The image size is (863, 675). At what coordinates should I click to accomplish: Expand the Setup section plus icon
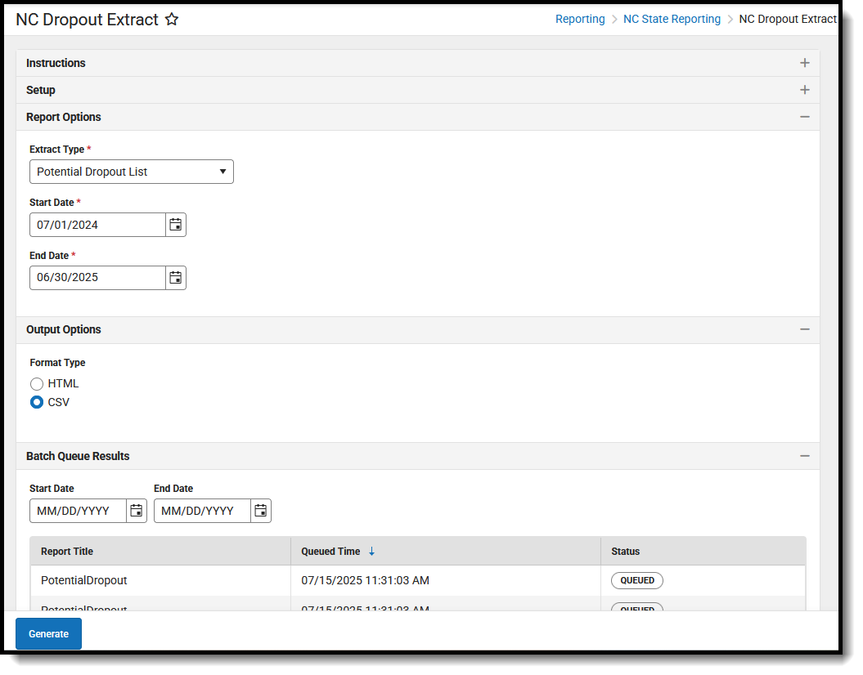click(805, 90)
